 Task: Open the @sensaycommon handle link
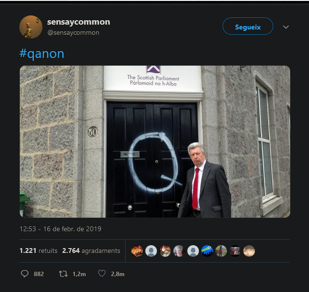point(73,32)
